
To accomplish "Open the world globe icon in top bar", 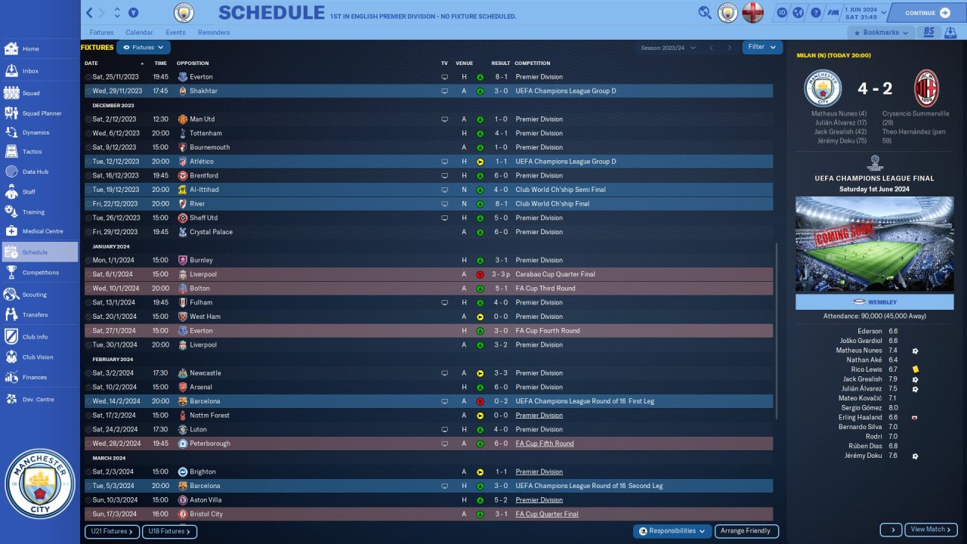I will (x=798, y=13).
